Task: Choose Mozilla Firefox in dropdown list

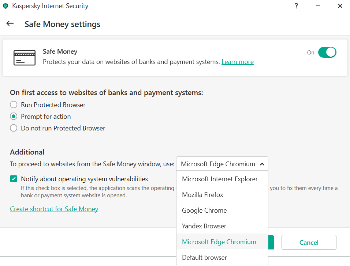Action: point(202,195)
